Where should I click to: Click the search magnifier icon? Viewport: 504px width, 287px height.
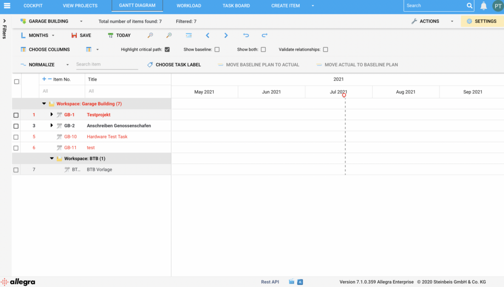coord(469,6)
